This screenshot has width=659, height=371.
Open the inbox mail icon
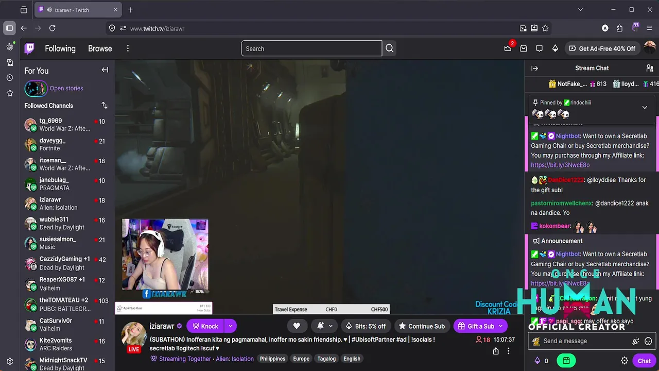click(x=524, y=48)
